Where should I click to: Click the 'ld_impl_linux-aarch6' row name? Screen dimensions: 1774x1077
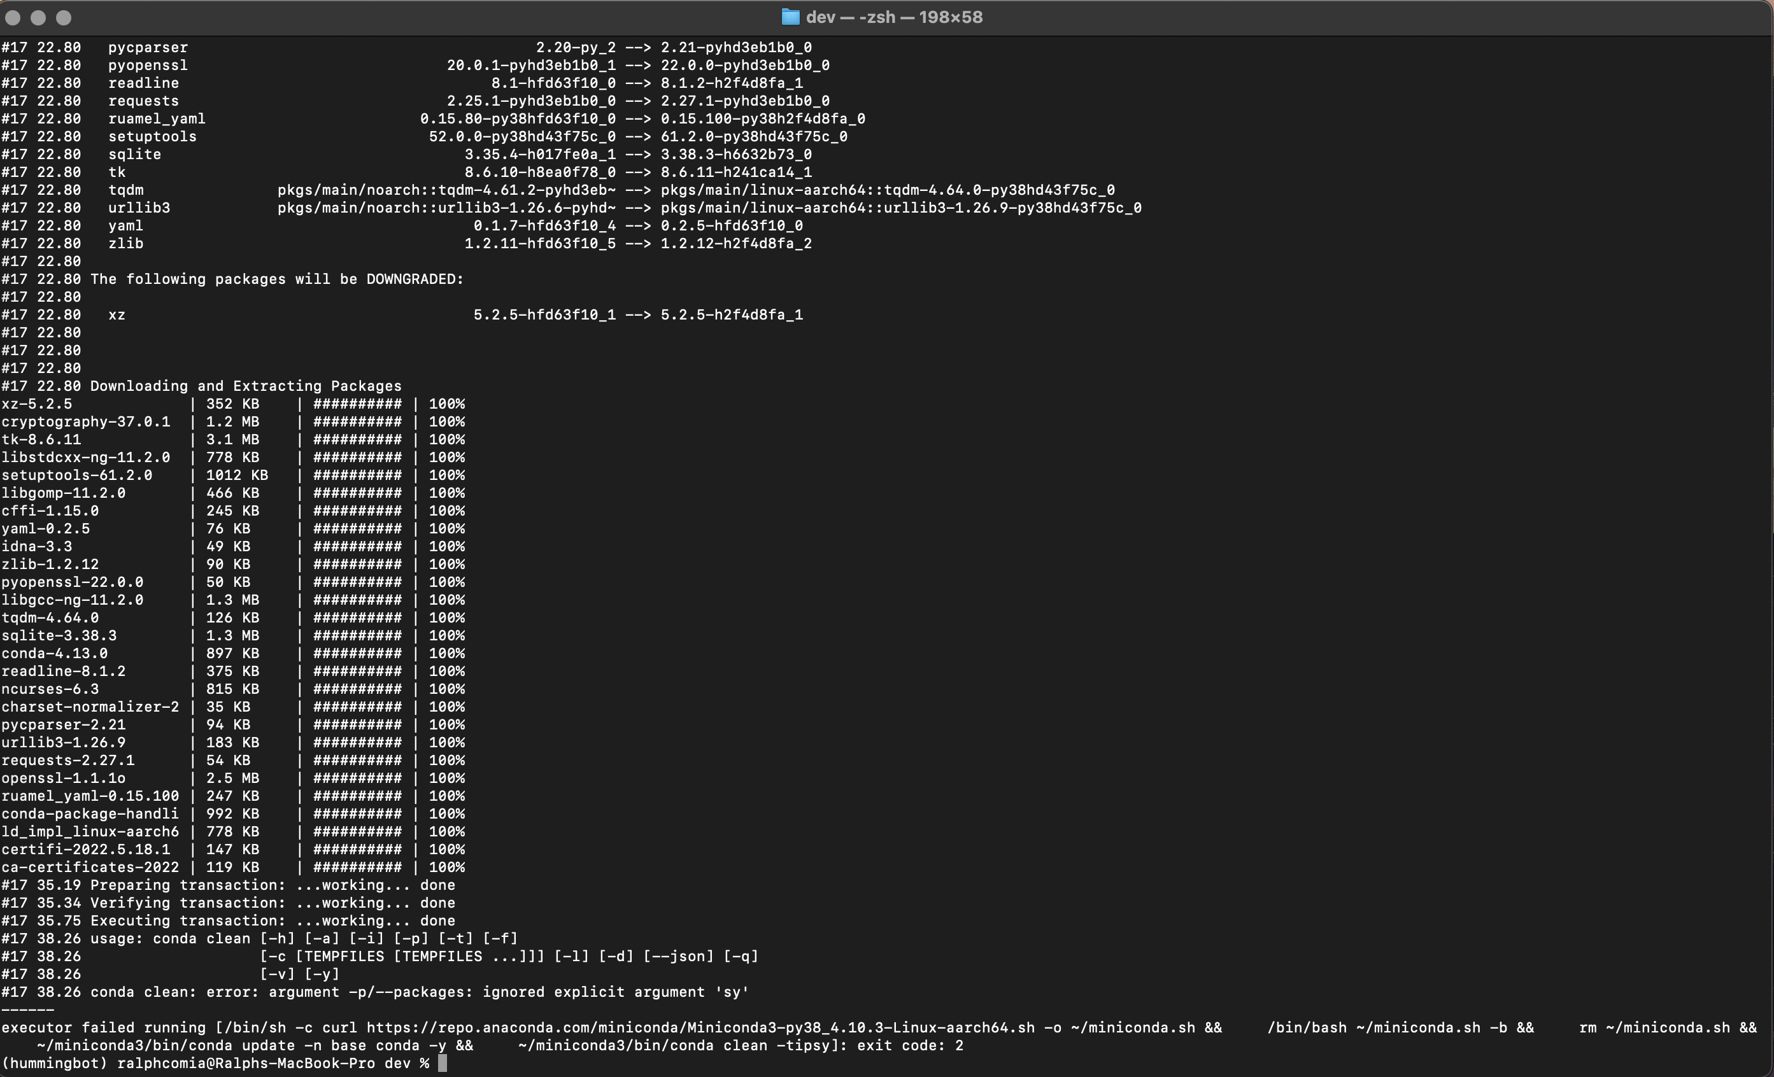coord(90,831)
